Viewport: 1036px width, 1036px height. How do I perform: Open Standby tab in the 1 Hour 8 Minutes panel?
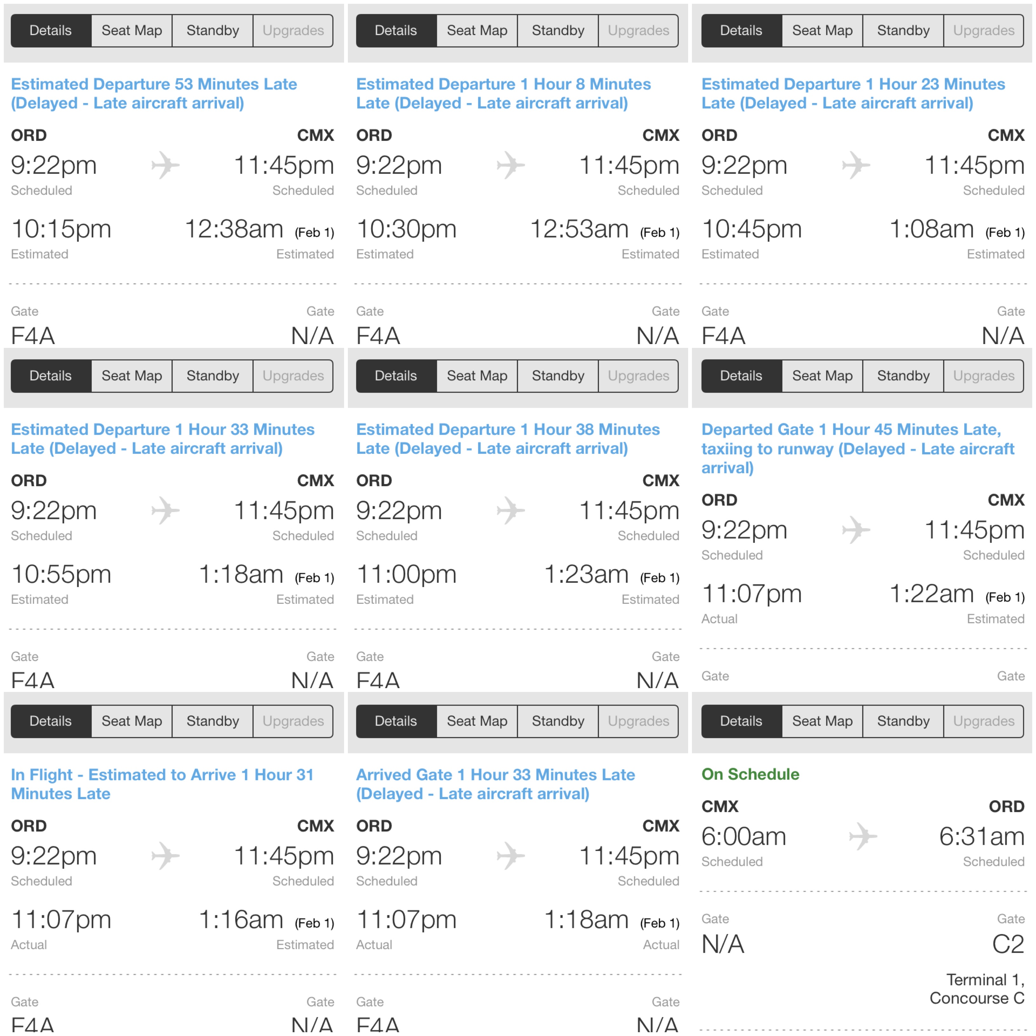[558, 30]
